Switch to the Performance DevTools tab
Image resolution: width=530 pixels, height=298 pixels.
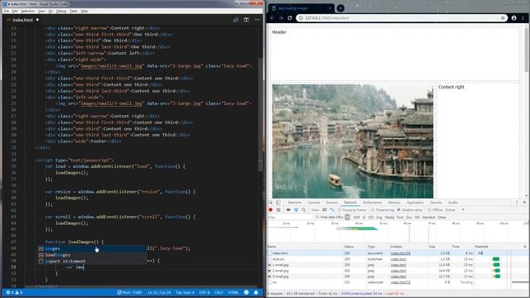(x=372, y=203)
